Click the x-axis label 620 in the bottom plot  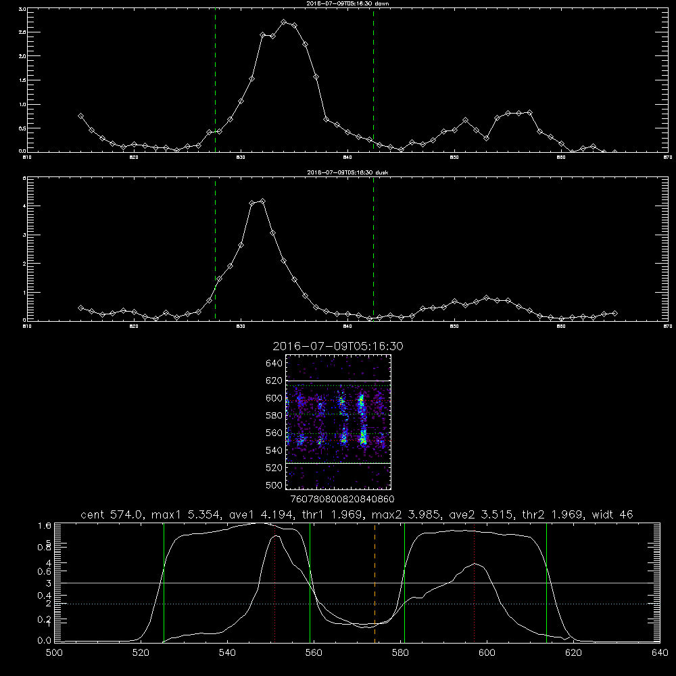click(573, 653)
